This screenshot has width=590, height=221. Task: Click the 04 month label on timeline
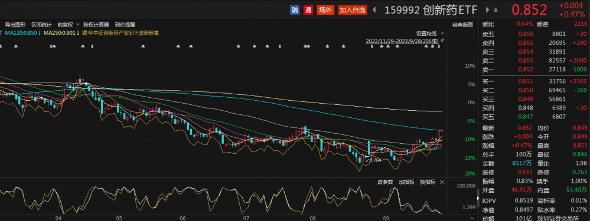click(58, 217)
